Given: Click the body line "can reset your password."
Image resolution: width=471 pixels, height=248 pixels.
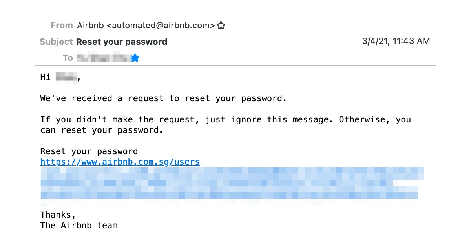Looking at the screenshot, I should 101,130.
